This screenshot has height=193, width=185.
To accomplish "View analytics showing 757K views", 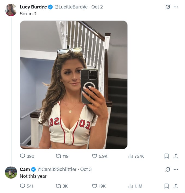I will pyautogui.click(x=131, y=156).
